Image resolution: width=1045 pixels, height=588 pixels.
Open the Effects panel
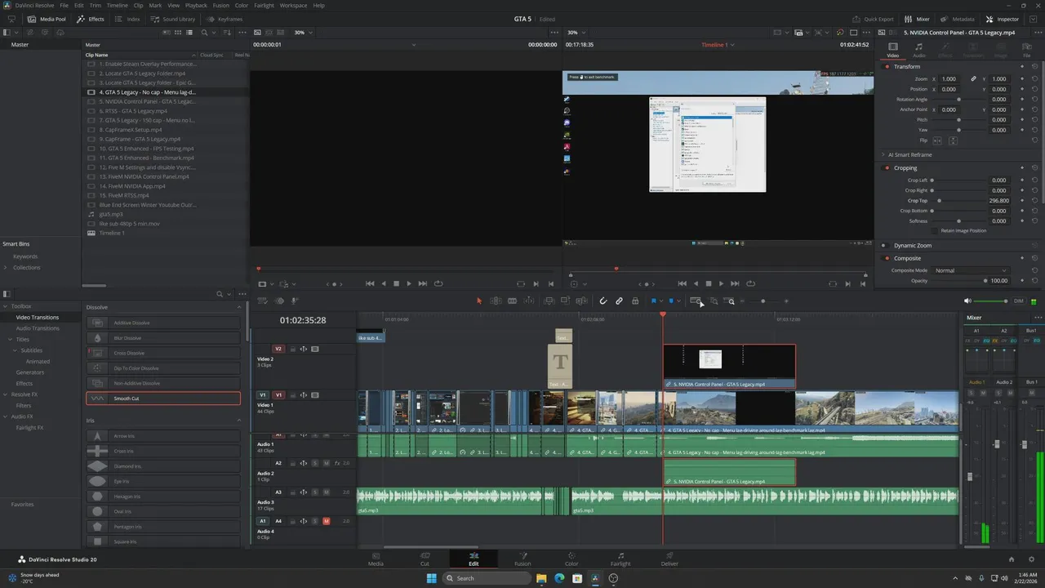pos(91,19)
